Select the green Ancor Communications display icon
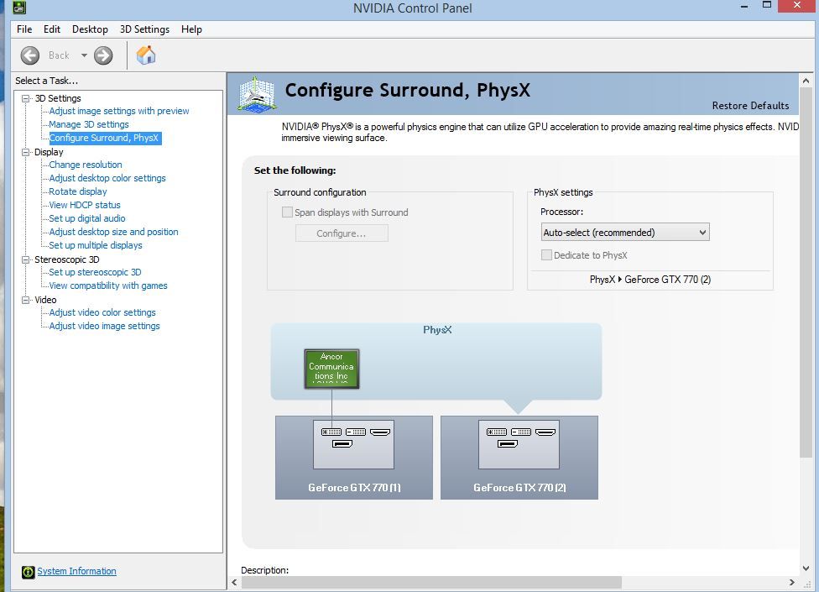The height and width of the screenshot is (592, 819). pos(331,369)
